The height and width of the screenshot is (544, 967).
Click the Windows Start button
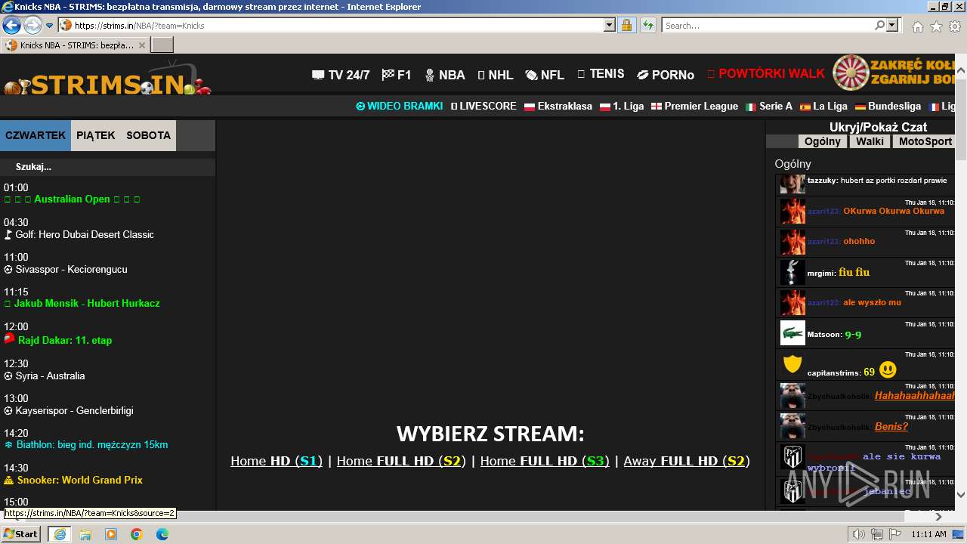point(20,533)
